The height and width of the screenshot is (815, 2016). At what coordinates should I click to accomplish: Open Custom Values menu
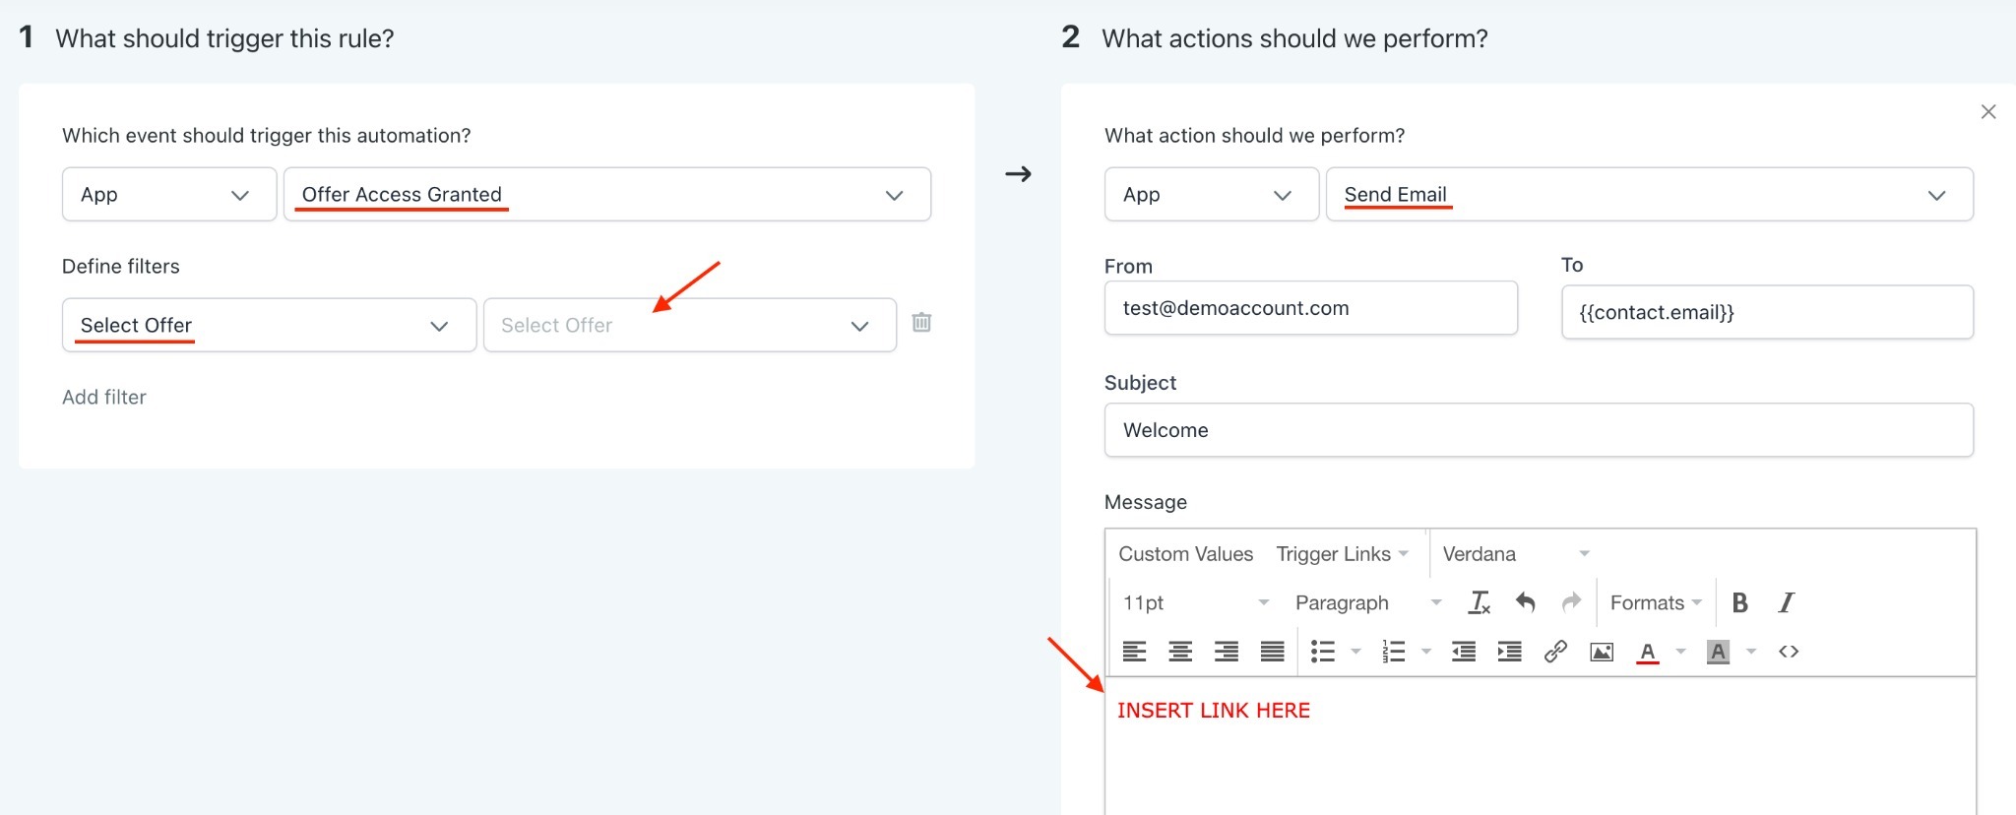[1185, 554]
